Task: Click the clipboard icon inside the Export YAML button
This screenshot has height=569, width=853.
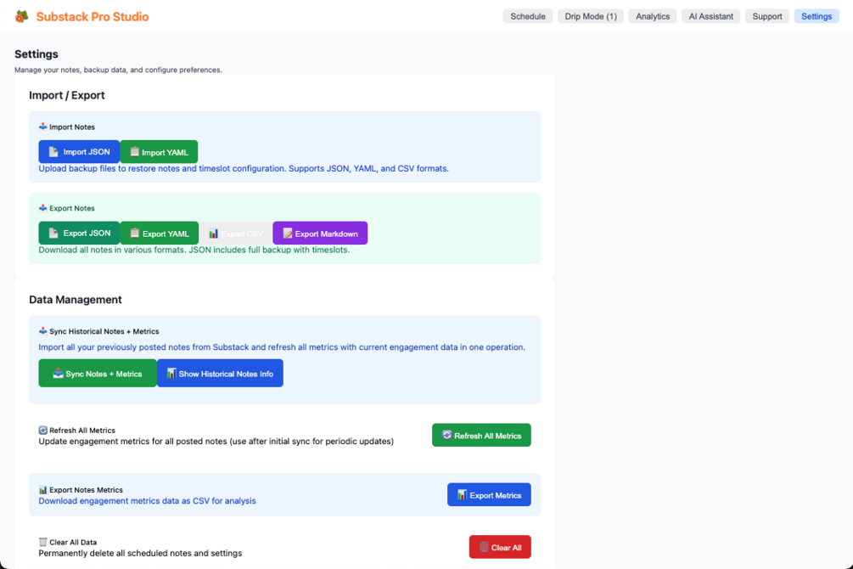Action: [x=134, y=233]
